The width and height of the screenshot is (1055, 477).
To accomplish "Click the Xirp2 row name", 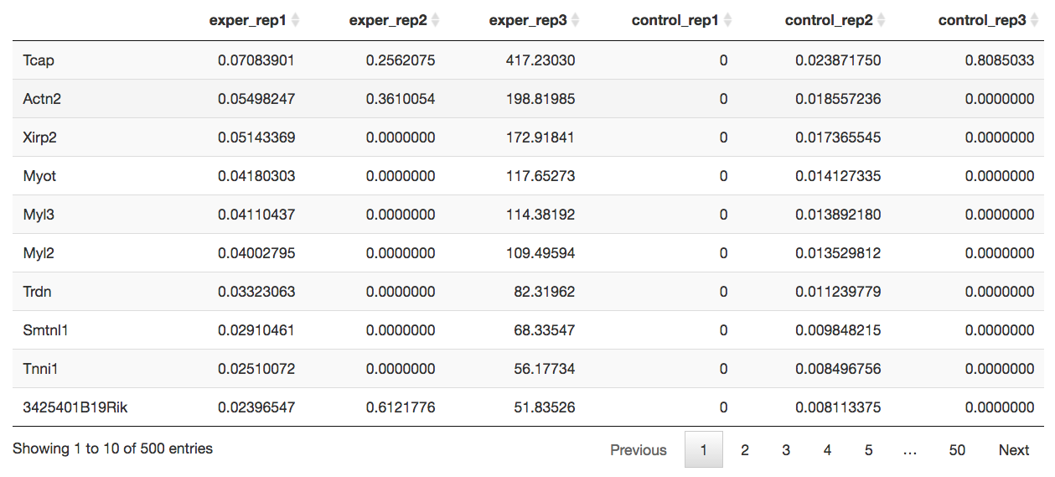I will coord(41,137).
